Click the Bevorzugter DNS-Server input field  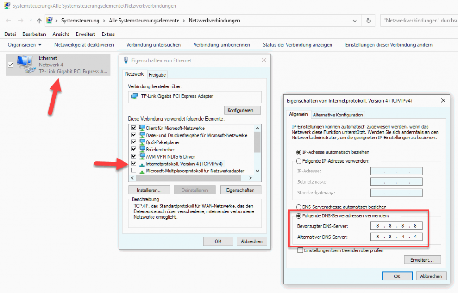click(396, 226)
